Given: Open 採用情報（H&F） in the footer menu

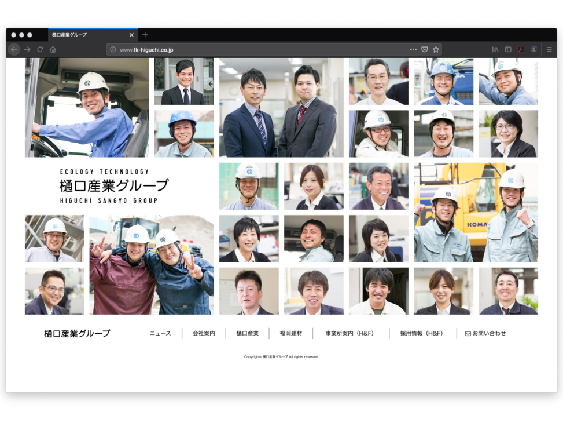Looking at the screenshot, I should [421, 334].
